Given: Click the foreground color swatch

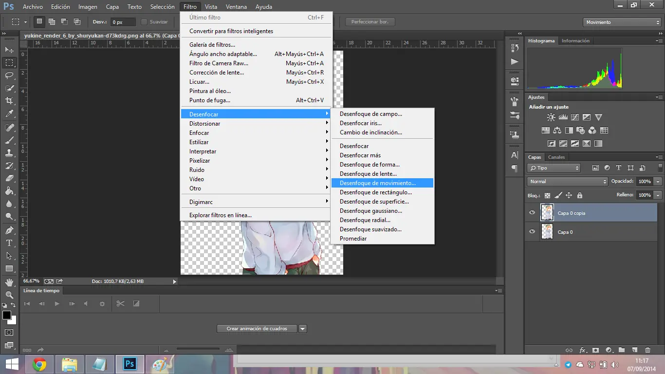Looking at the screenshot, I should coord(7,315).
